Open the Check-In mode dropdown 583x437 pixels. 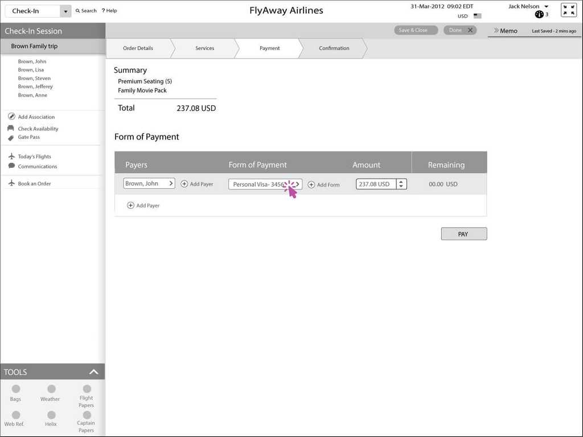65,10
